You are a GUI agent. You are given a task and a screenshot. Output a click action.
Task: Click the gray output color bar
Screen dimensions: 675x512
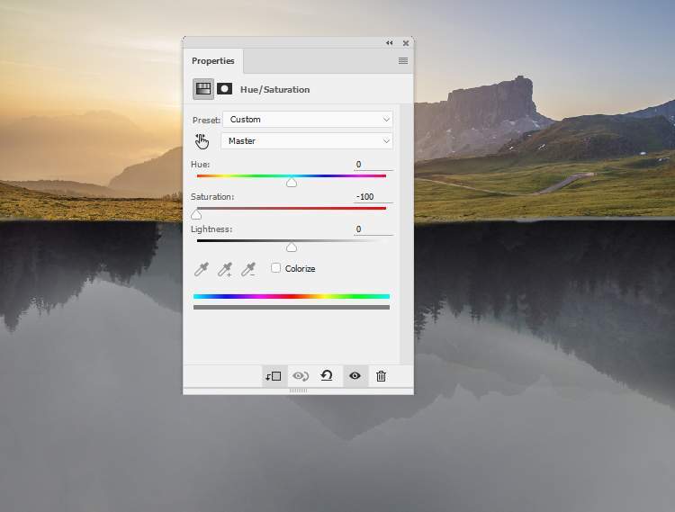pos(292,307)
